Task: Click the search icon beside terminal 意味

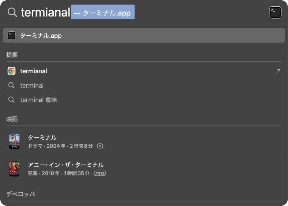Action: [11, 100]
